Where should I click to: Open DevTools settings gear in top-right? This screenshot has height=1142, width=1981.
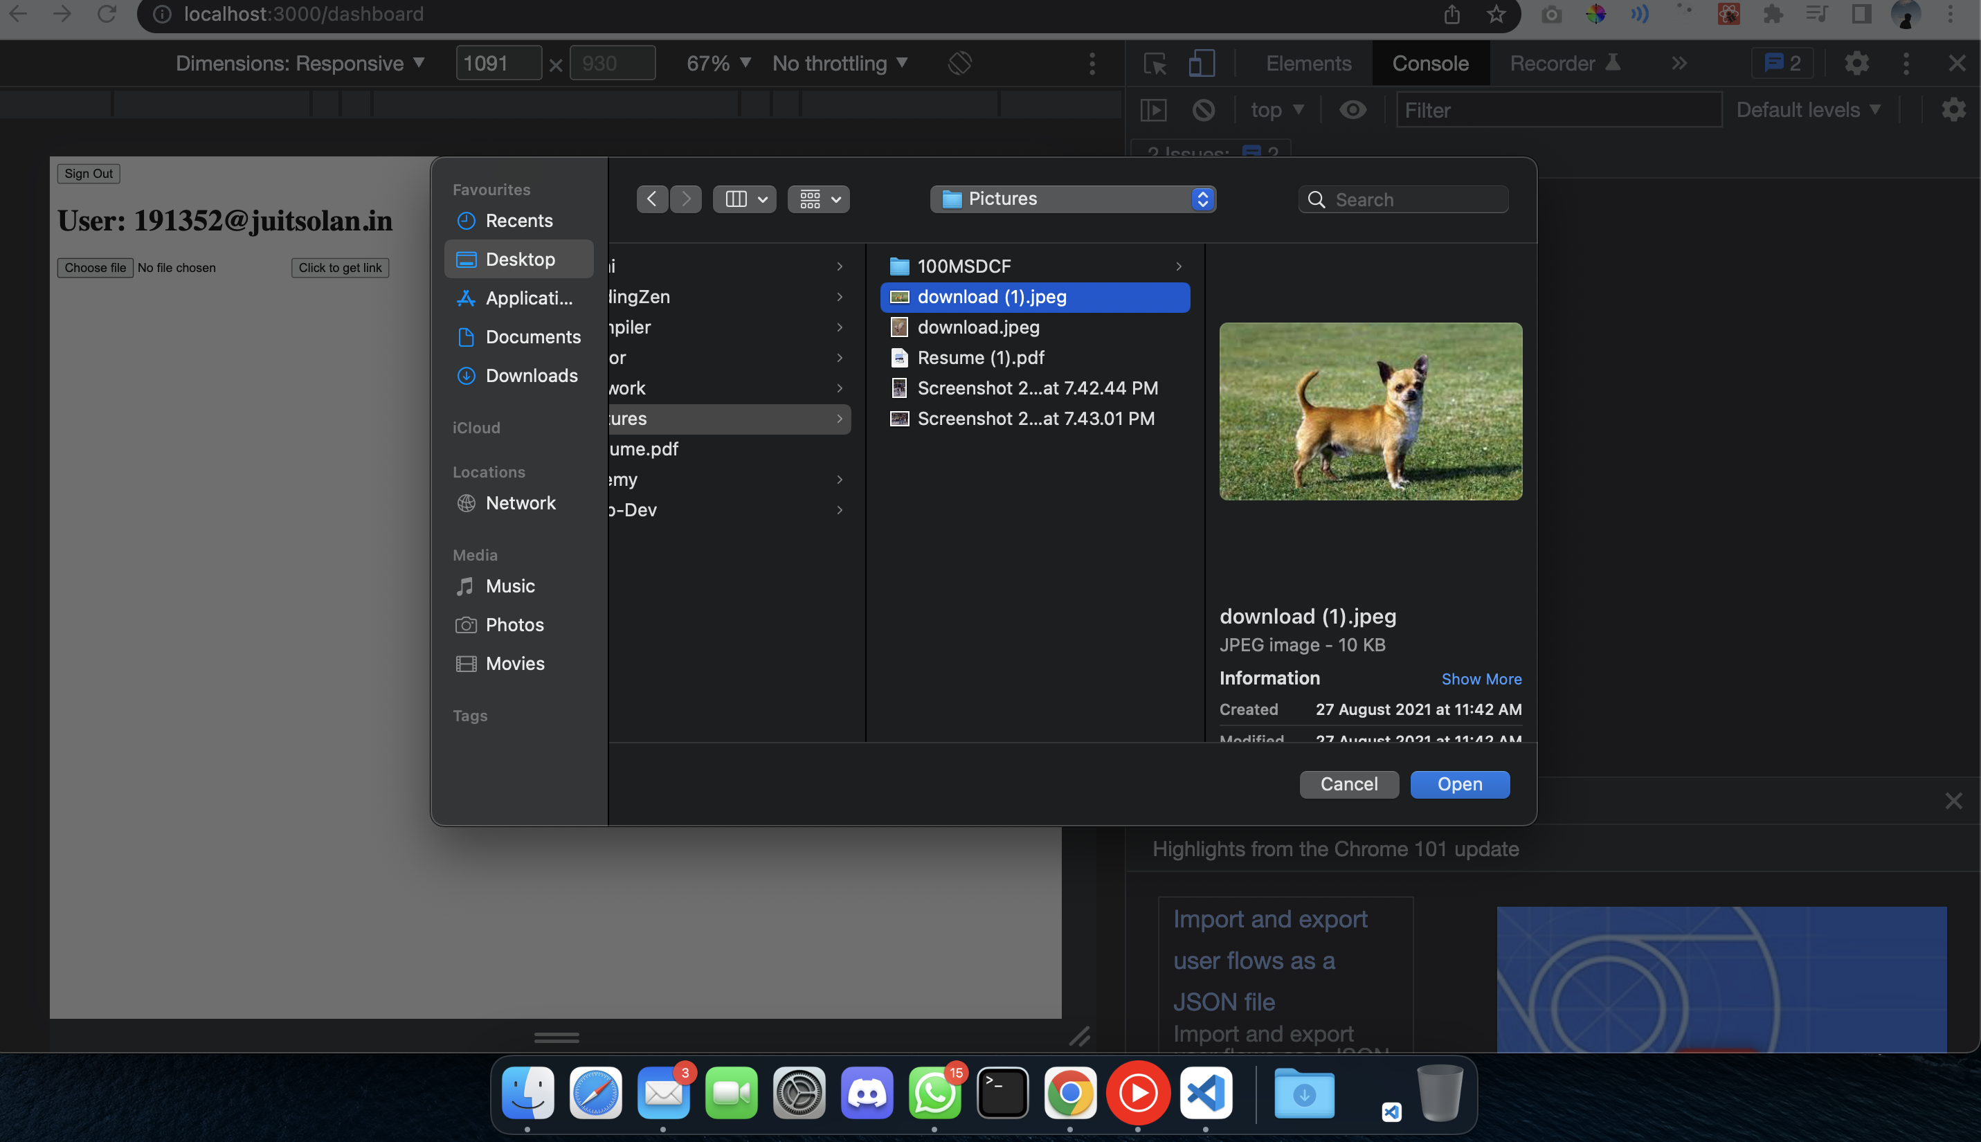click(x=1857, y=64)
